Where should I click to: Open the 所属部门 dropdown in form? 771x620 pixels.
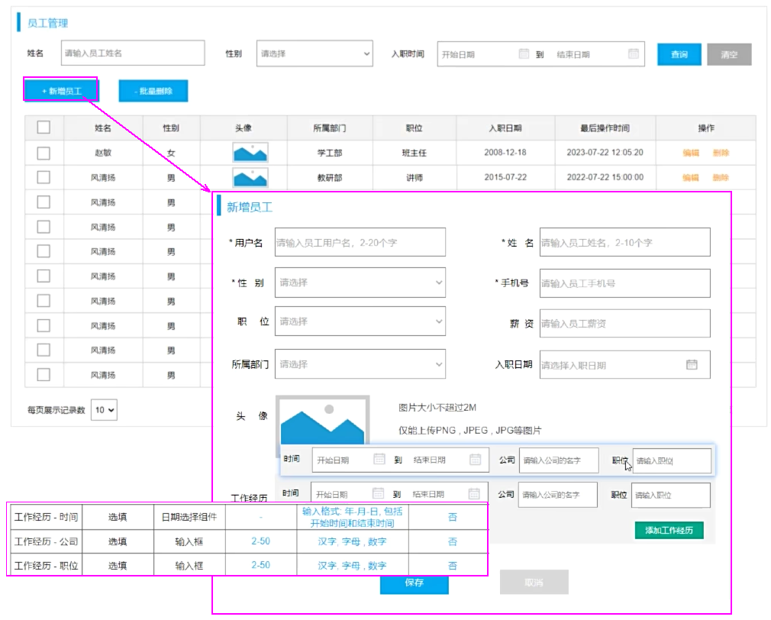tap(360, 364)
